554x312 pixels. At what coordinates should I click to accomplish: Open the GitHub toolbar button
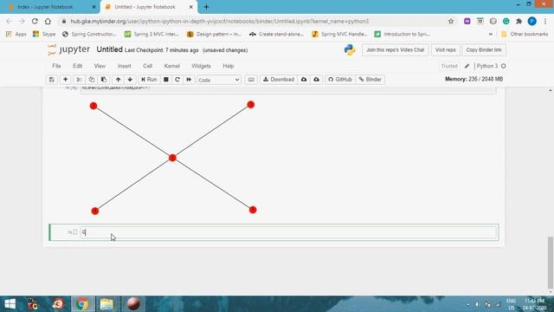[x=340, y=80]
